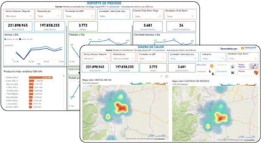
Task: Open the Promociones navigation button
Action: pyautogui.click(x=226, y=73)
